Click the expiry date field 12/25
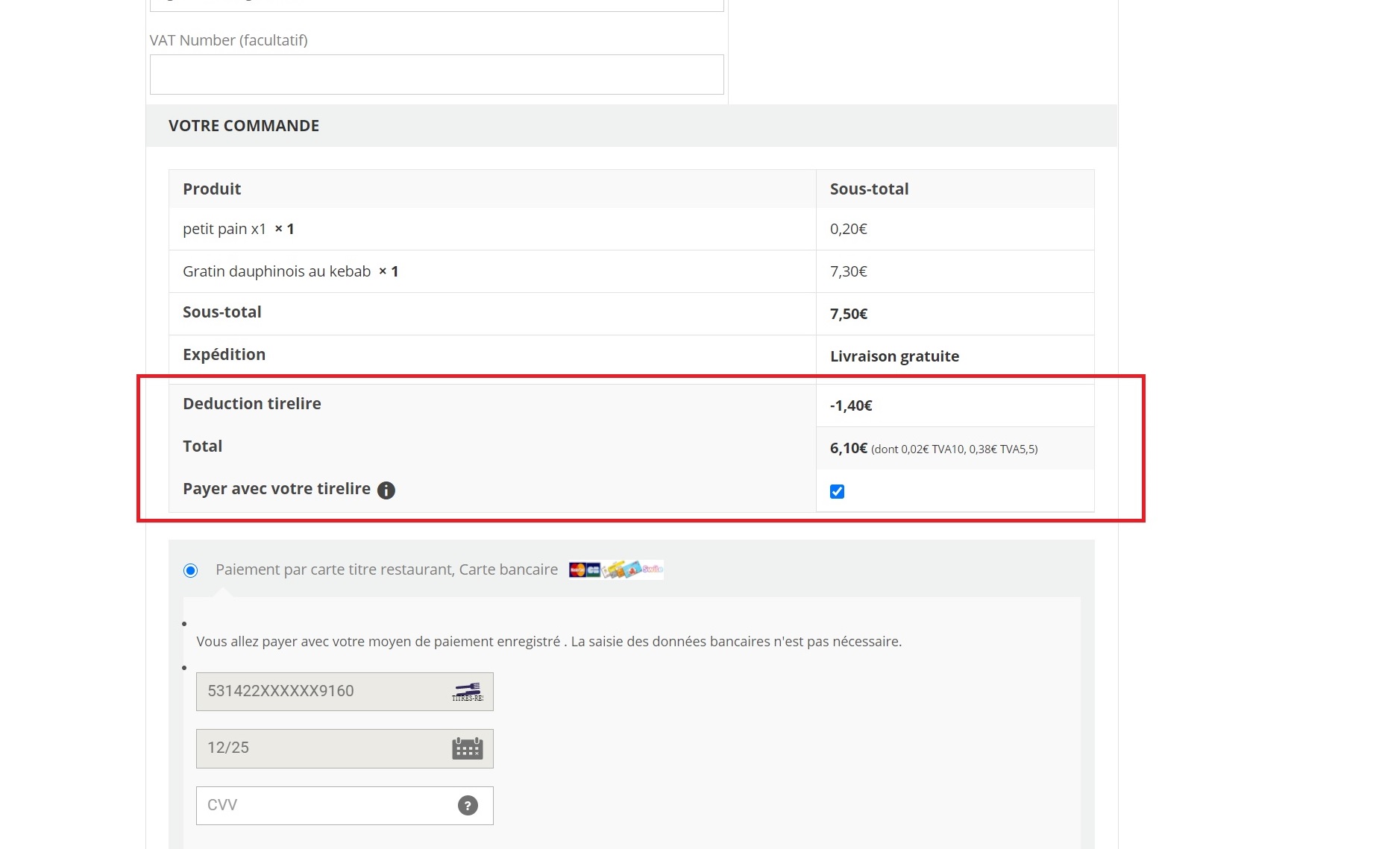The image size is (1382, 849). click(345, 748)
